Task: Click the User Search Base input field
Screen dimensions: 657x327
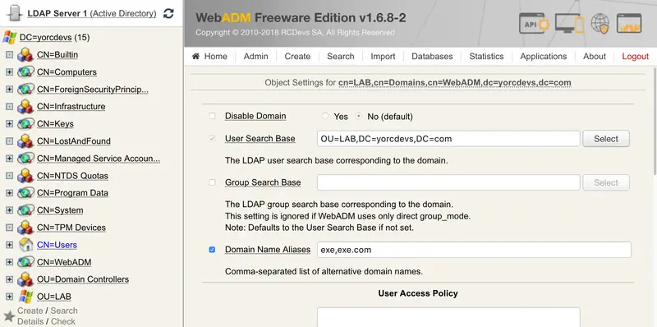Action: pyautogui.click(x=448, y=139)
